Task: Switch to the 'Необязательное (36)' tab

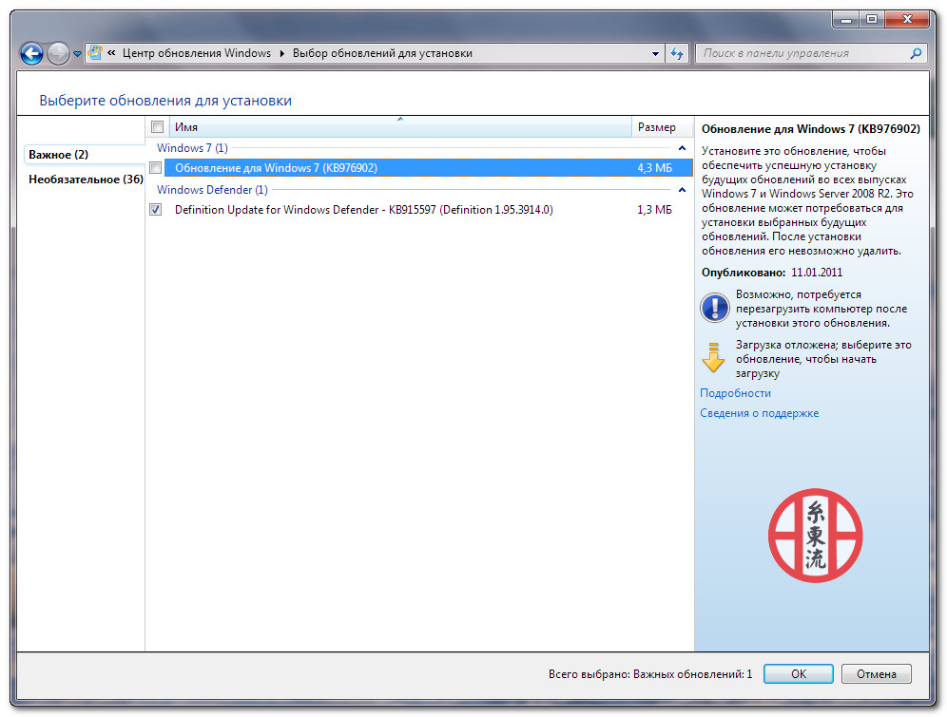Action: (x=86, y=179)
